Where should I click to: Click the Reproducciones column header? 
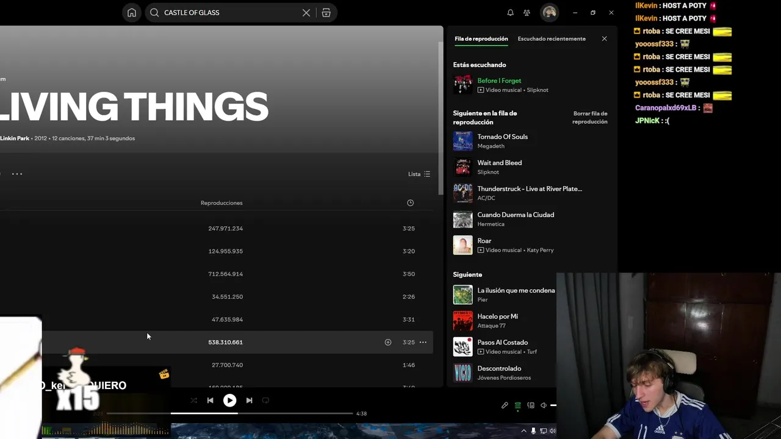(221, 203)
